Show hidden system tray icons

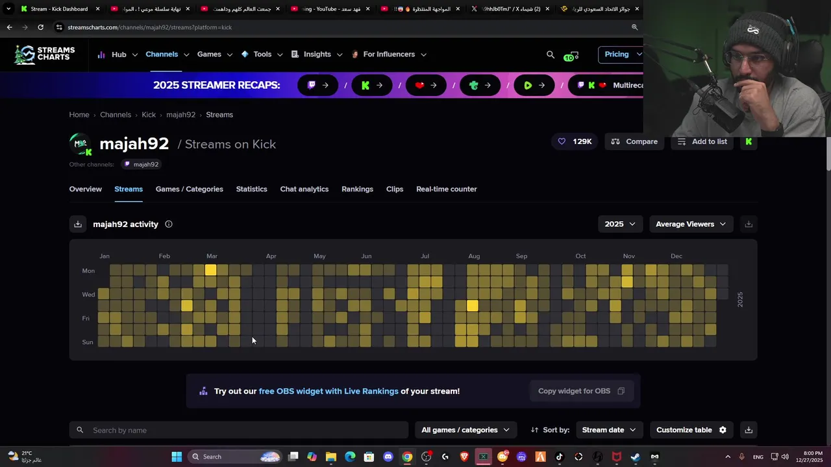(728, 457)
